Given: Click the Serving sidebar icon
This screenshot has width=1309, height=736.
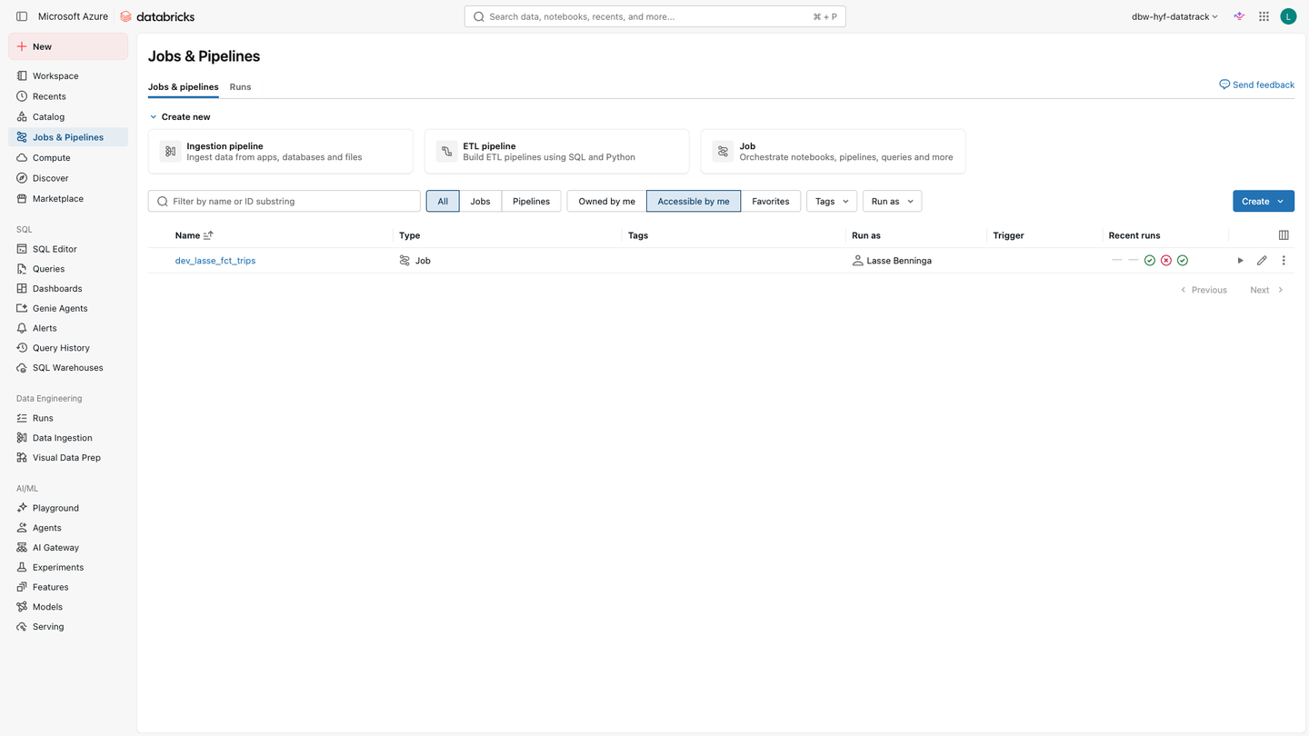Looking at the screenshot, I should 22,627.
